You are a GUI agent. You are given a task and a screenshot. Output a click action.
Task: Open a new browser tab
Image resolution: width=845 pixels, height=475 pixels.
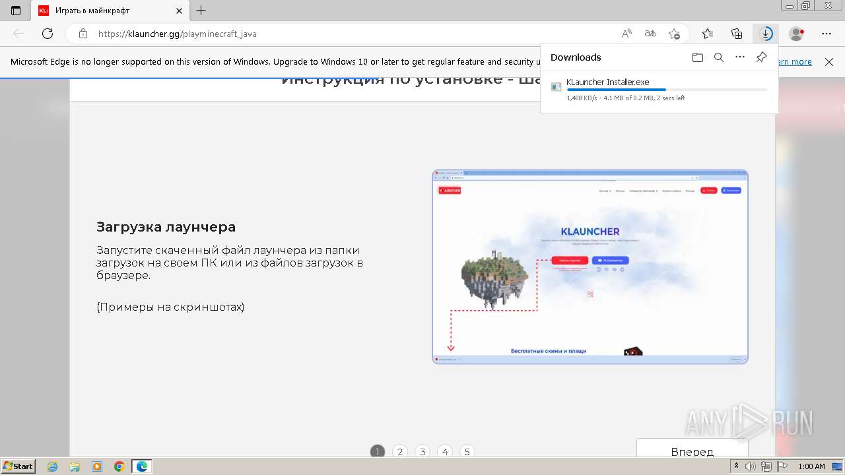(x=201, y=11)
